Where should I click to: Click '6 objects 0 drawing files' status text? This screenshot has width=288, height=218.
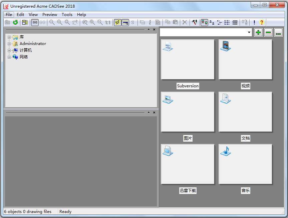coord(28,212)
